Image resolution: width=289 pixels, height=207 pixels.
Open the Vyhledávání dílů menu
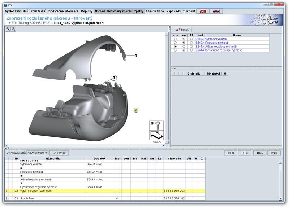[x=17, y=11]
